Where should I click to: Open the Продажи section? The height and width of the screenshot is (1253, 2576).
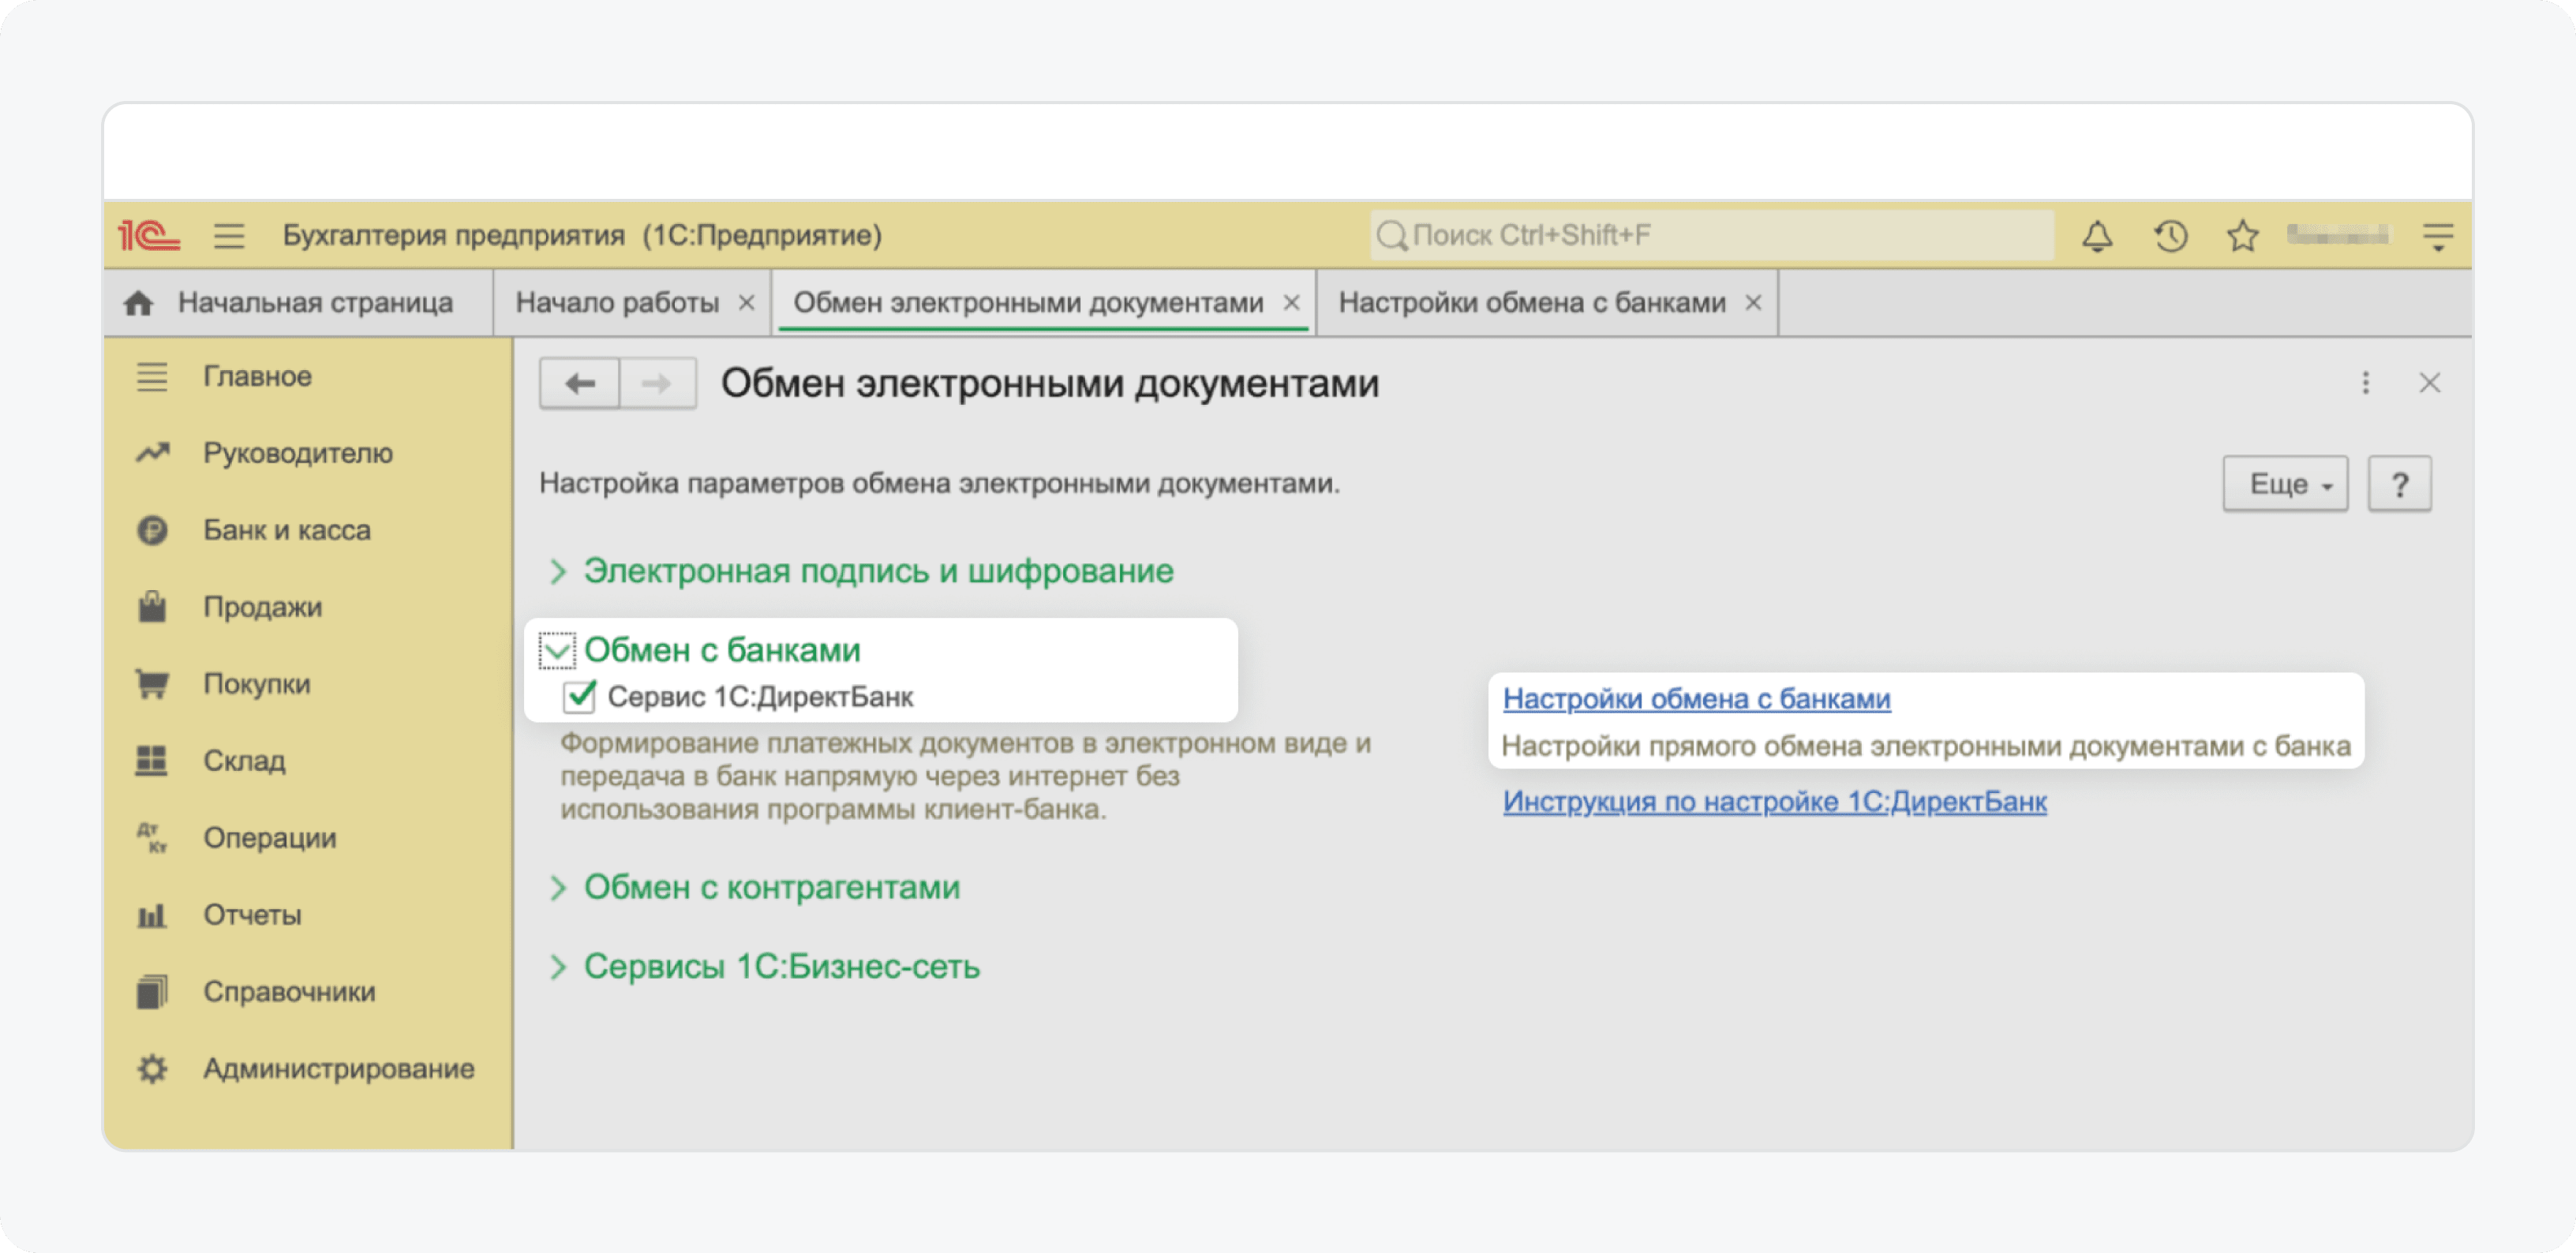pos(263,607)
